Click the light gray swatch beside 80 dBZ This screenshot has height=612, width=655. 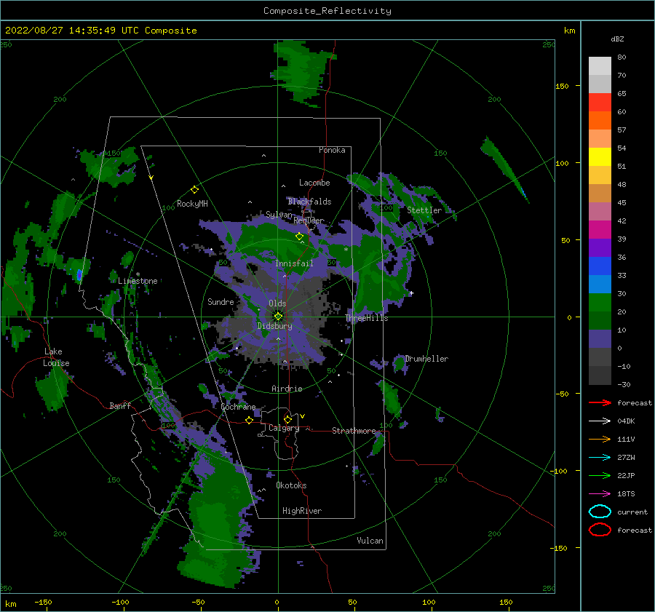[x=600, y=66]
